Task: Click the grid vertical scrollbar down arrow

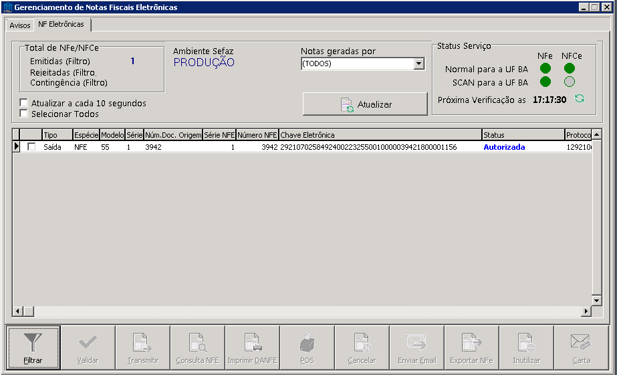Action: (596, 300)
